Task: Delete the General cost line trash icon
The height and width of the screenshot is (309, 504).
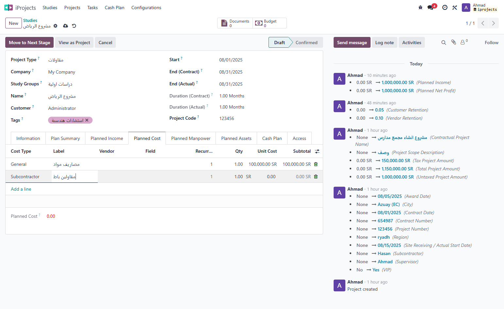Action: tap(316, 164)
